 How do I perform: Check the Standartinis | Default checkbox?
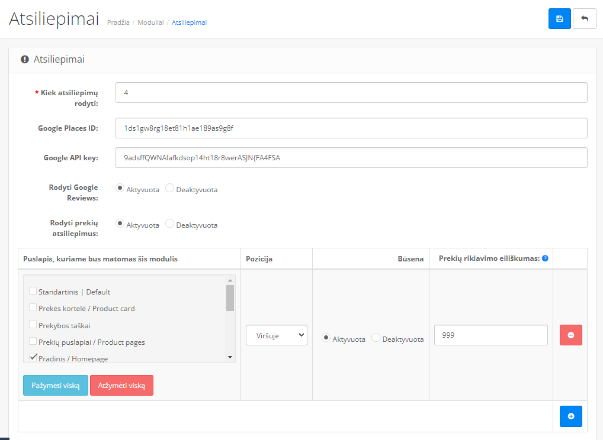pos(33,291)
